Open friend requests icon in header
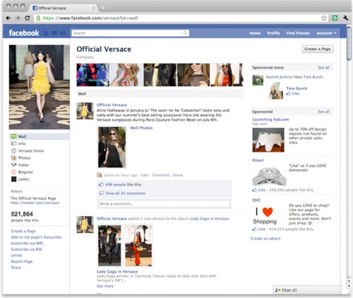 [x=45, y=33]
